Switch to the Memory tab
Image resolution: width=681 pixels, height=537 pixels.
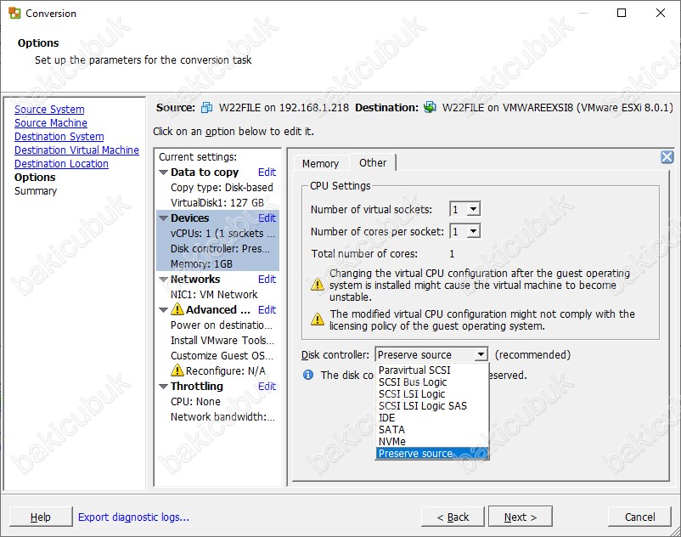(320, 163)
